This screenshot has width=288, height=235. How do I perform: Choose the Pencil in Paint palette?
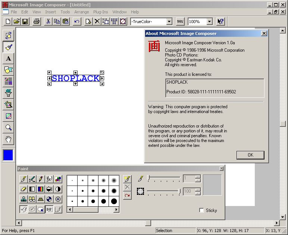click(x=41, y=179)
